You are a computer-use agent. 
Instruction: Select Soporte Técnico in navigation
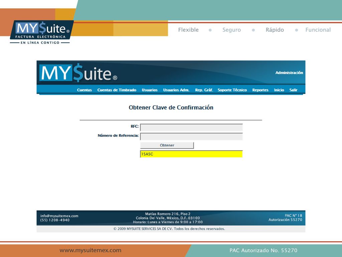coord(232,90)
